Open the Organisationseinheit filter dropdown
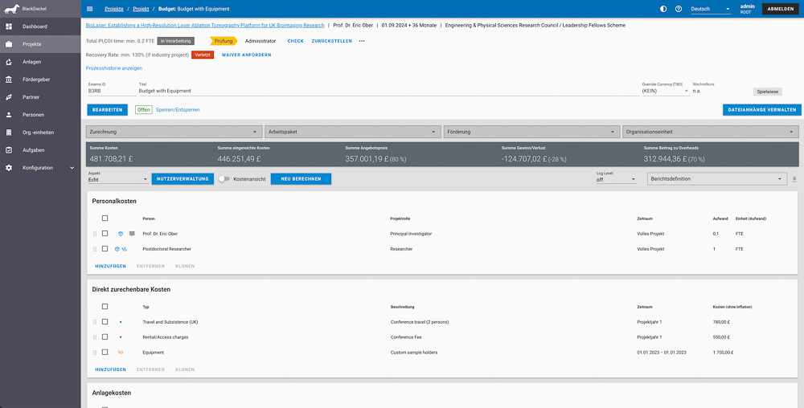The height and width of the screenshot is (408, 804). point(710,132)
